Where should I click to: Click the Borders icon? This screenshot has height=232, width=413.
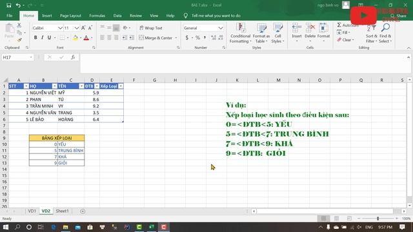(x=62, y=38)
